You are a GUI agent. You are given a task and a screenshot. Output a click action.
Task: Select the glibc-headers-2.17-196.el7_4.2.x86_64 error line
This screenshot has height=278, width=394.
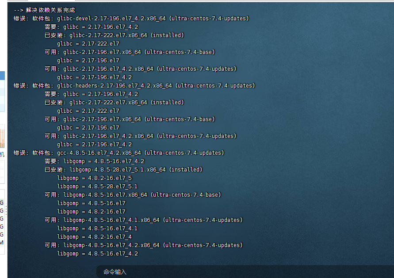coord(134,86)
